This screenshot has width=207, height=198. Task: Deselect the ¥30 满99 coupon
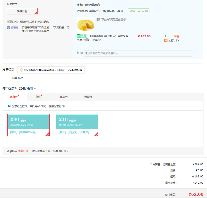[x=29, y=125]
